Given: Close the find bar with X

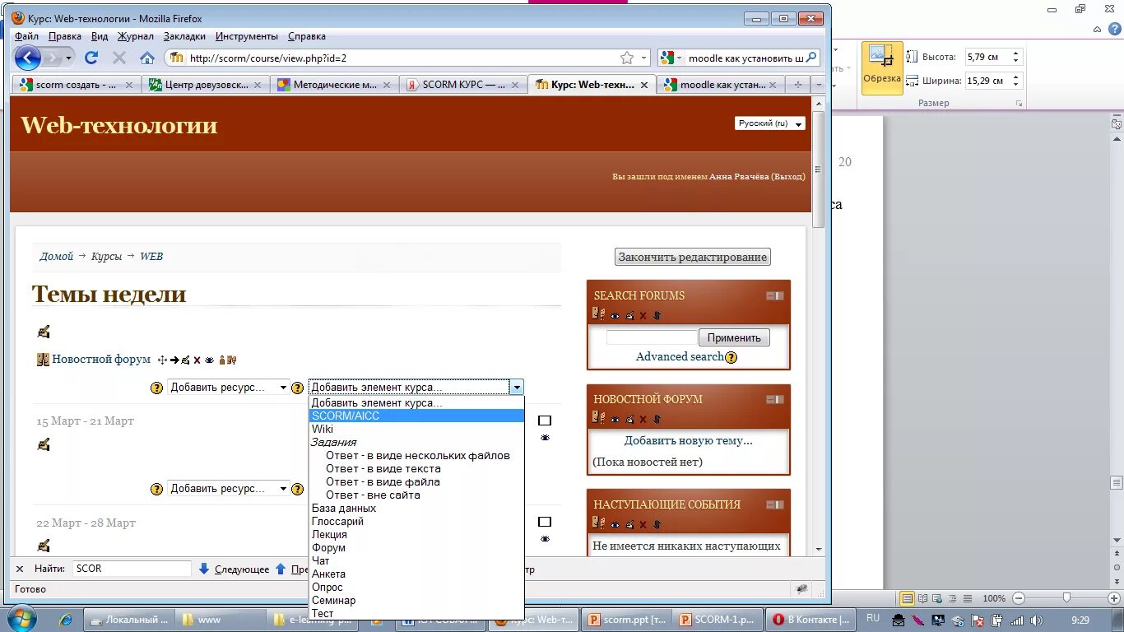Looking at the screenshot, I should (20, 569).
